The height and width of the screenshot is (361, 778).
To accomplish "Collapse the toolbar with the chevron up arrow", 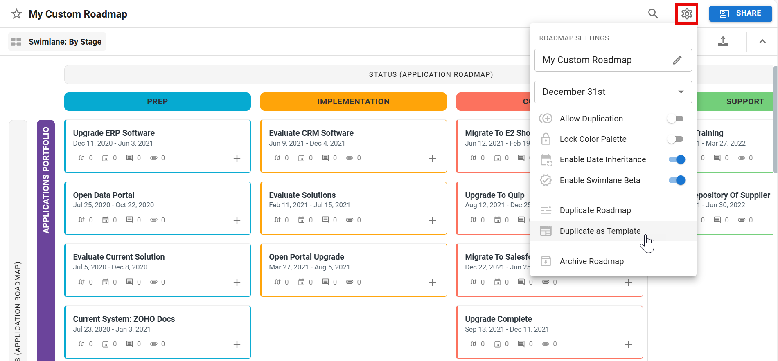I will [762, 41].
